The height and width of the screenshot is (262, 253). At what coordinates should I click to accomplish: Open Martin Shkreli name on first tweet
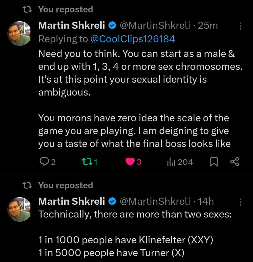[x=72, y=25]
